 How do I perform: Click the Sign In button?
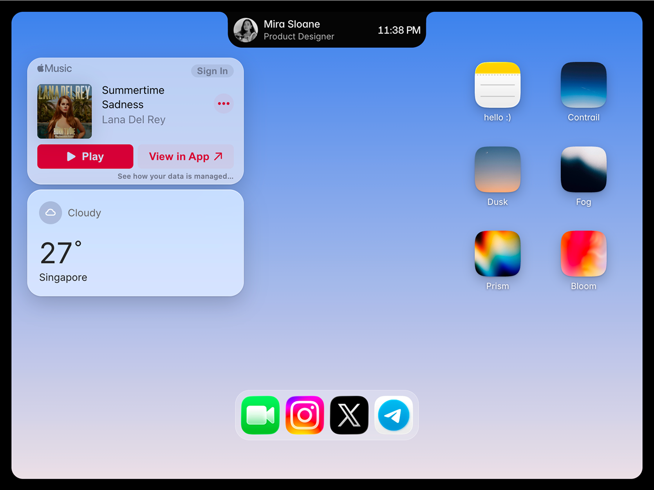point(212,71)
